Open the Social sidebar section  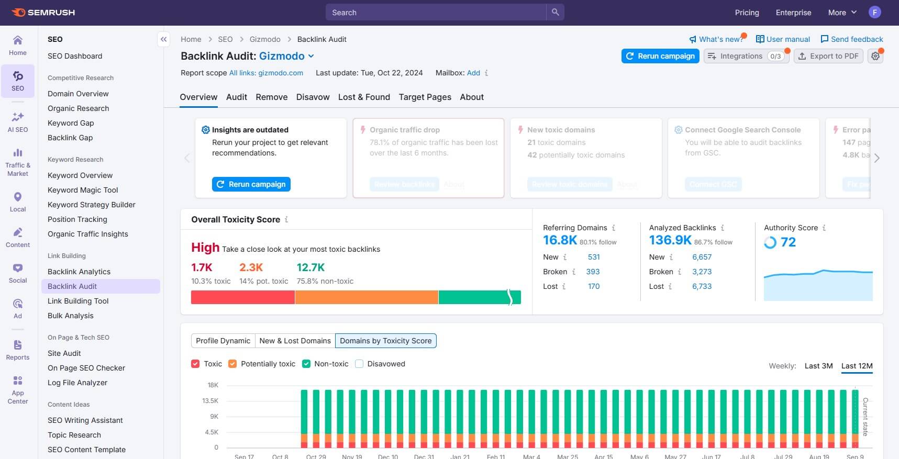18,273
